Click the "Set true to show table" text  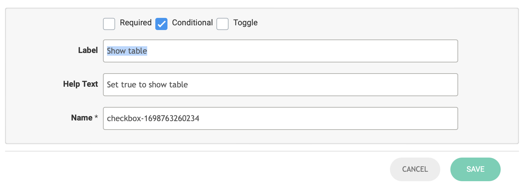point(147,85)
